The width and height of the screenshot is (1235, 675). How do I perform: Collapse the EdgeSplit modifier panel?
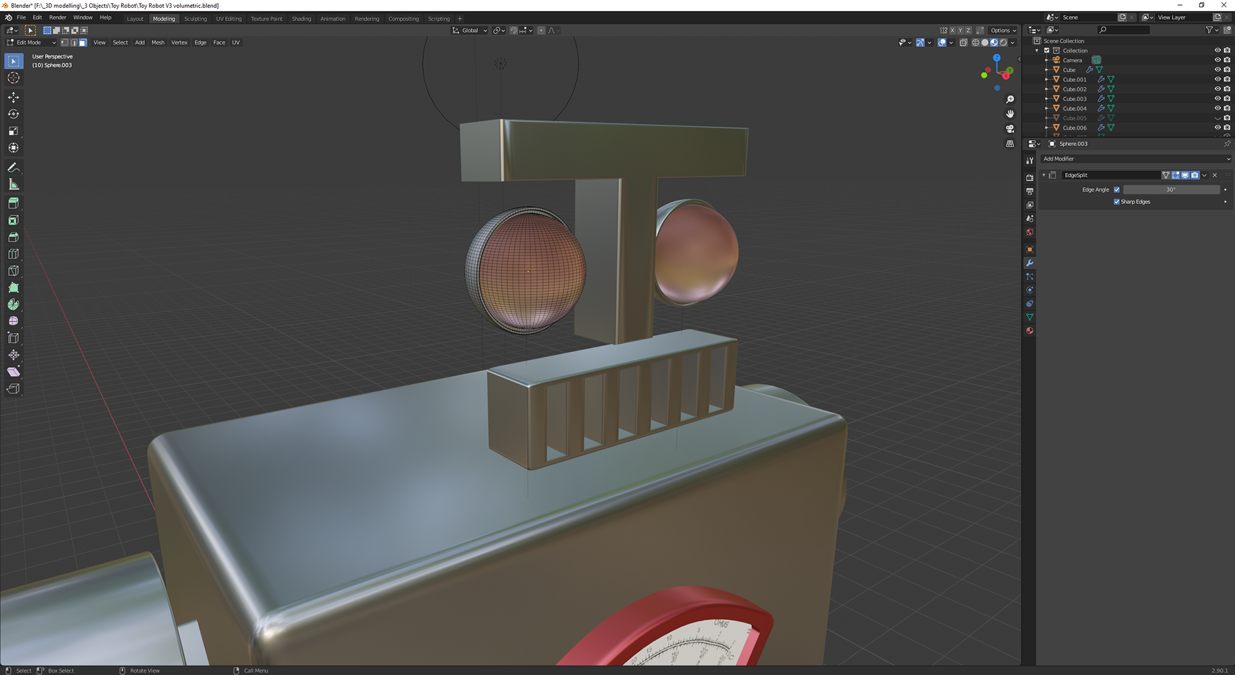(x=1043, y=175)
